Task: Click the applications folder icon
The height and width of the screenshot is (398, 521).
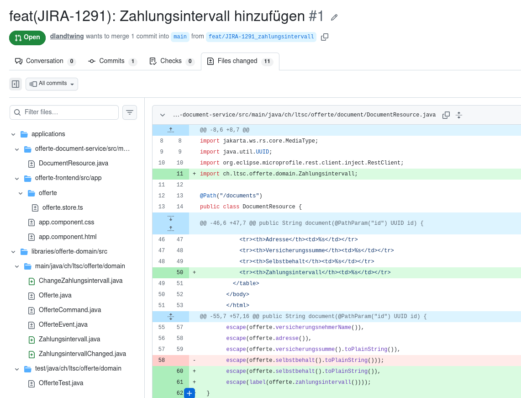Action: pos(24,134)
